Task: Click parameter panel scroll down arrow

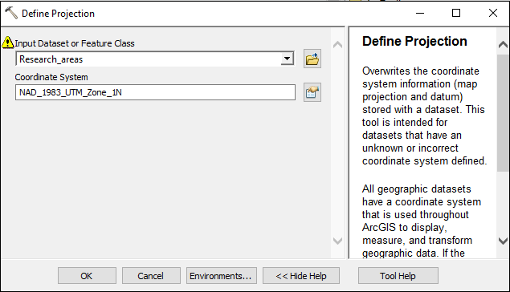Action: [337, 241]
